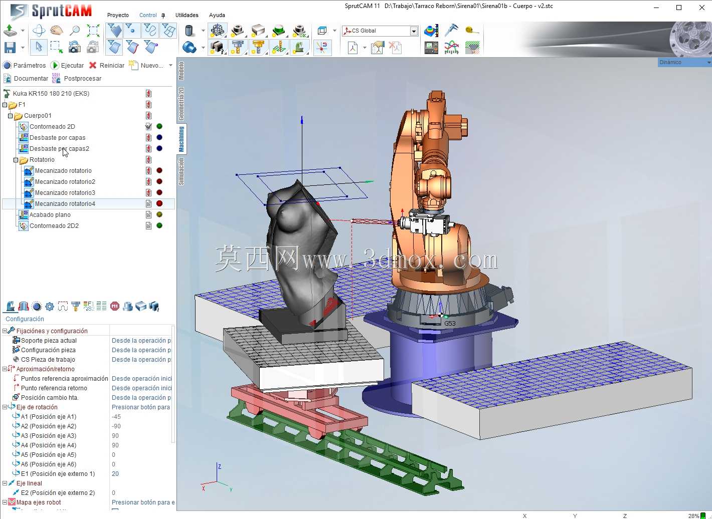Select the Acabado plano operation

coord(50,215)
